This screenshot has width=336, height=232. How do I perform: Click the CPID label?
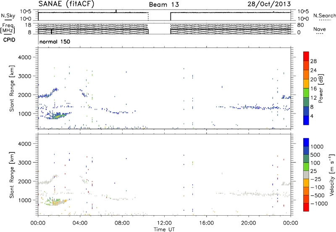(9, 40)
